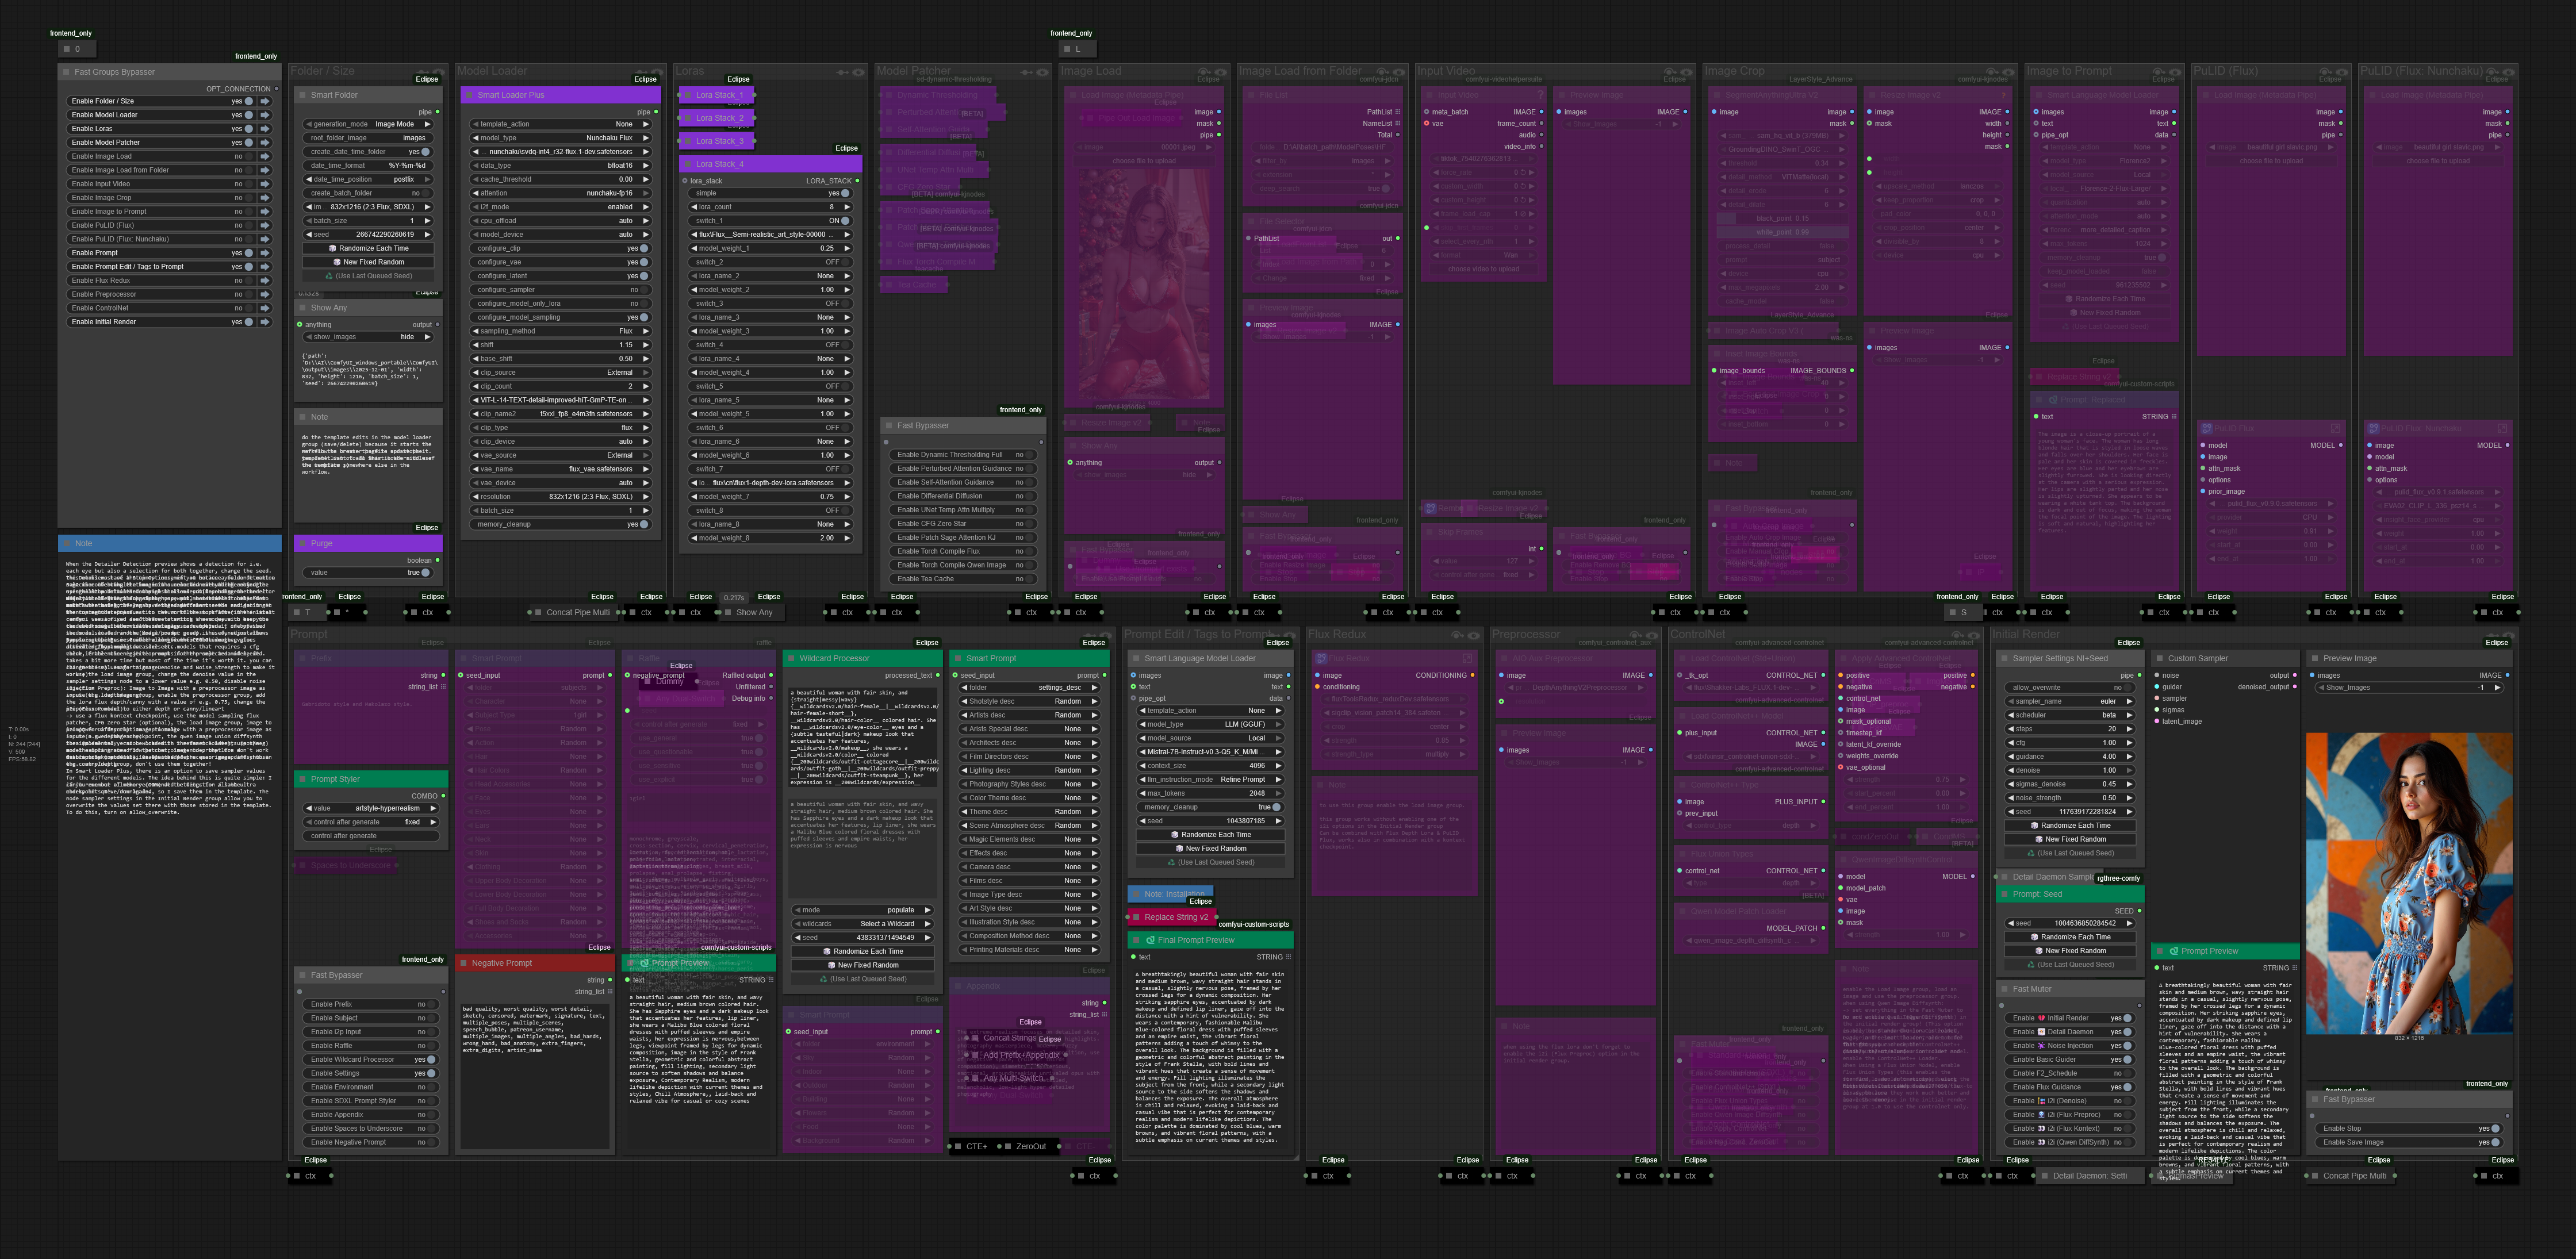Click New Fixed Random in Prompt: Seed node
Viewport: 2576px width, 1259px height.
[2069, 951]
